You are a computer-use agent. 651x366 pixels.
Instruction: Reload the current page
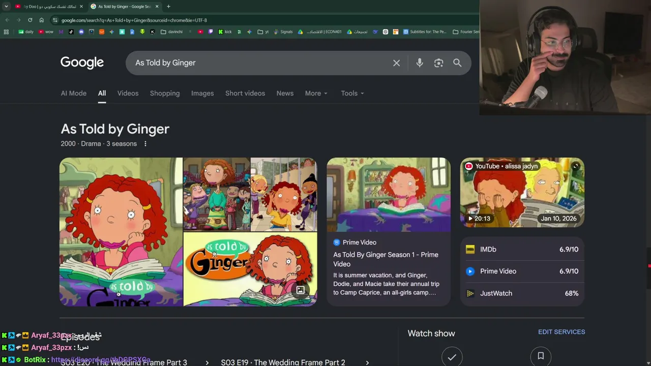(30, 20)
